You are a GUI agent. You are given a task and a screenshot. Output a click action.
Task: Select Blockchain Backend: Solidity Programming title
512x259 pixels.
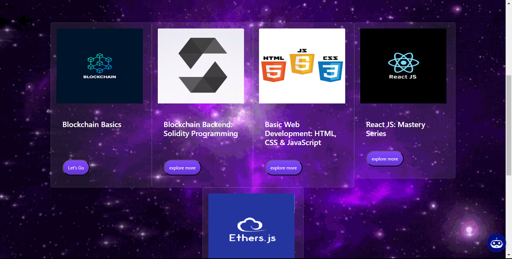[201, 129]
